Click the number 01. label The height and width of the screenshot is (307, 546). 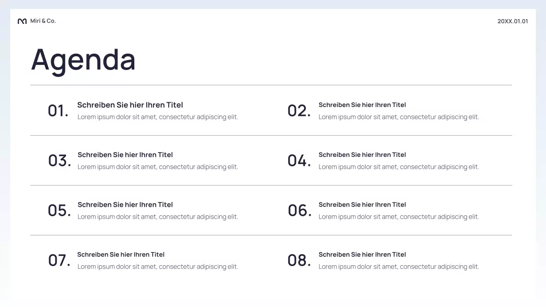tap(58, 111)
